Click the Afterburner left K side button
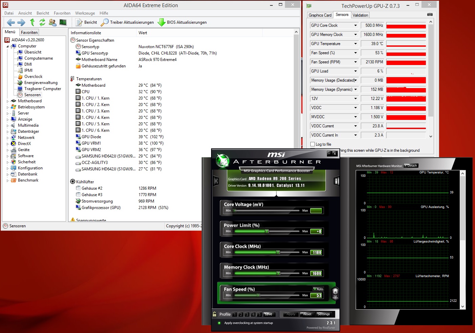The height and width of the screenshot is (333, 475). tap(216, 181)
